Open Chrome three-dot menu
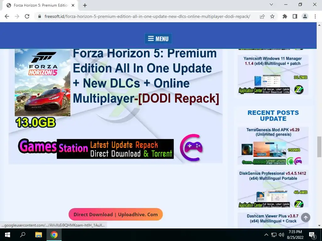 315,16
